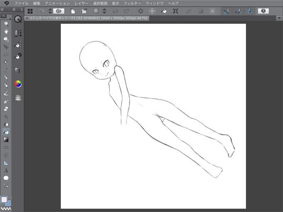The height and width of the screenshot is (212, 283).
Task: Create a new file with the page icon
Action: click(73, 11)
